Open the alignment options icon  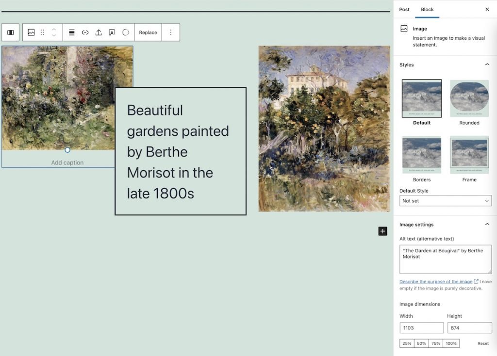(72, 32)
